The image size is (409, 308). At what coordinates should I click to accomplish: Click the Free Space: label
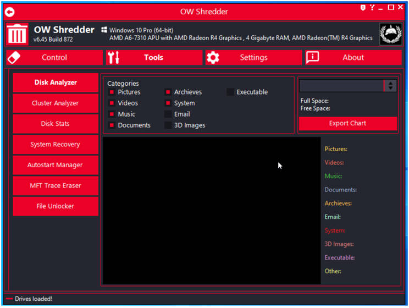coord(315,108)
